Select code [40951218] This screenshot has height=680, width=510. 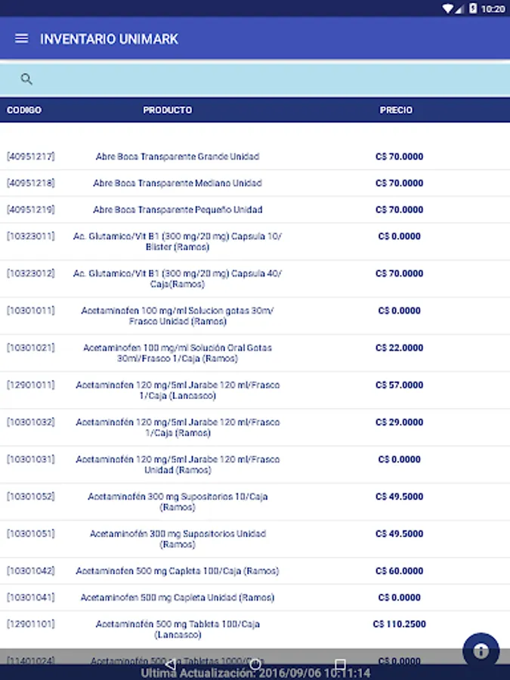[x=31, y=183]
